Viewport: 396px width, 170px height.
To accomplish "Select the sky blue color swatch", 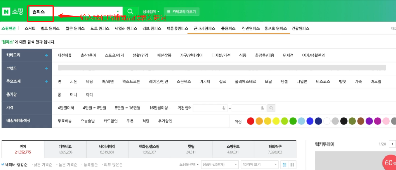I will click(x=301, y=121).
